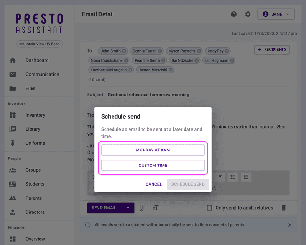This screenshot has height=245, width=306.
Task: Cancel the Schedule send dialog
Action: (x=153, y=184)
